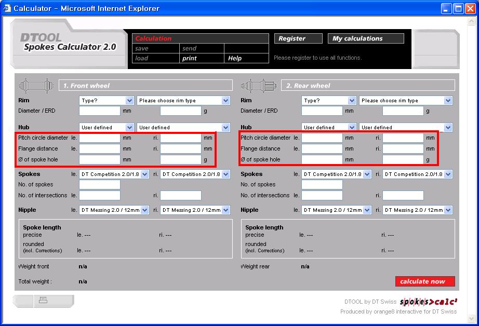Open Help in the Calculation menu
Viewport: 479px width, 326px height.
pos(246,58)
